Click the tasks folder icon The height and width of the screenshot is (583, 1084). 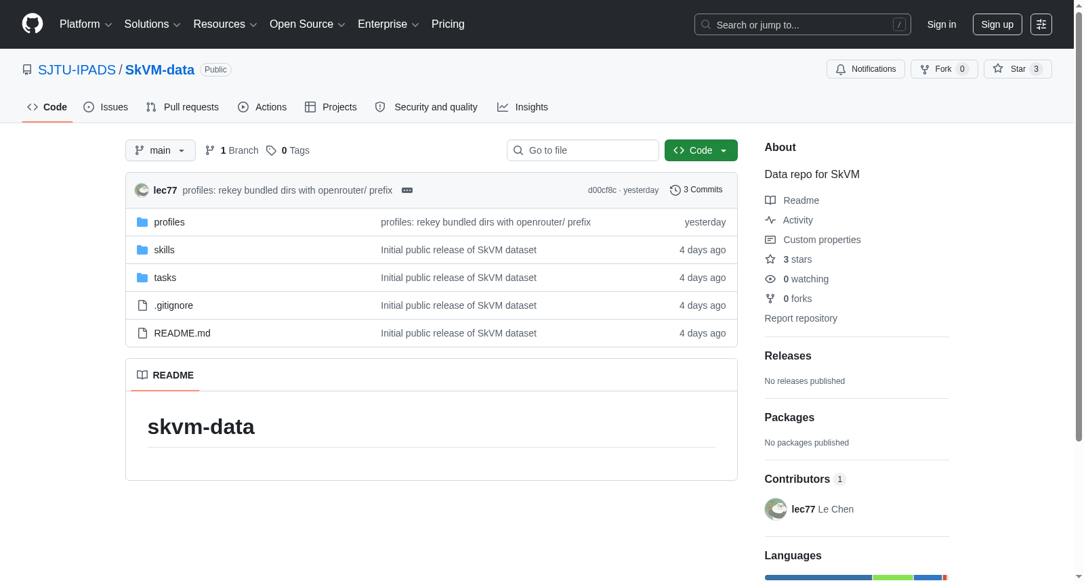[142, 278]
